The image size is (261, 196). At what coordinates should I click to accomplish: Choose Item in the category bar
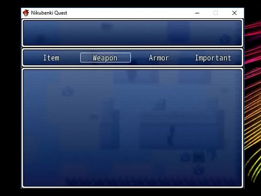coord(51,58)
